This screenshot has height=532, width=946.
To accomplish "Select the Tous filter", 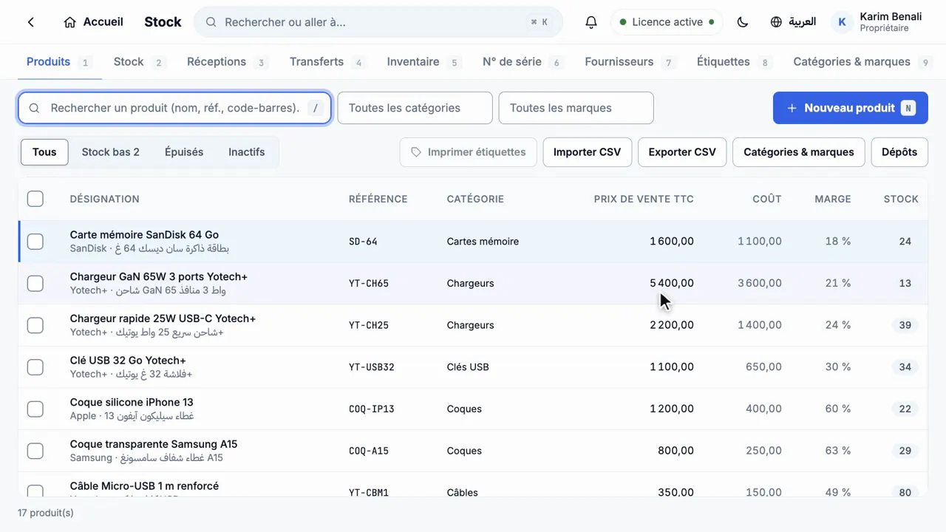I will [x=44, y=152].
